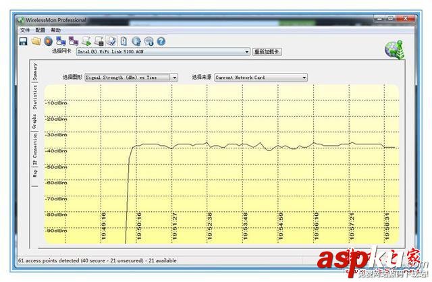Click the WirelessMon antenna globe logo
The image size is (432, 282).
pyautogui.click(x=395, y=50)
